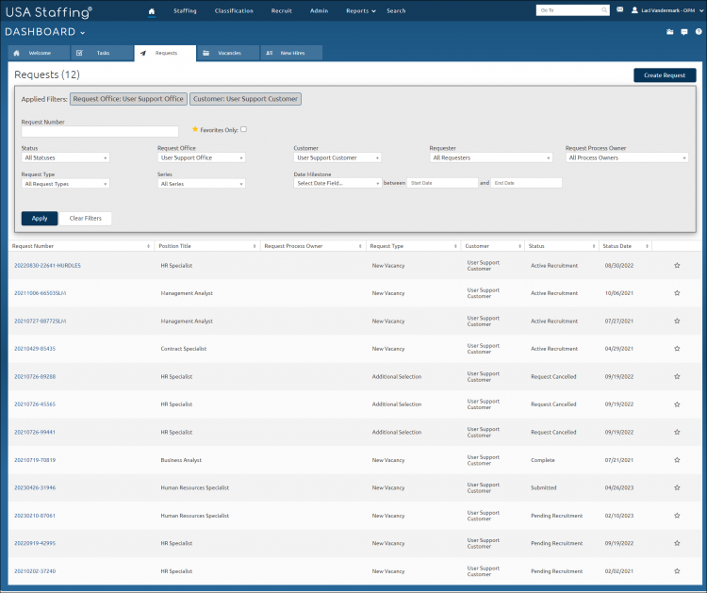Click the Start Date input field

click(442, 183)
